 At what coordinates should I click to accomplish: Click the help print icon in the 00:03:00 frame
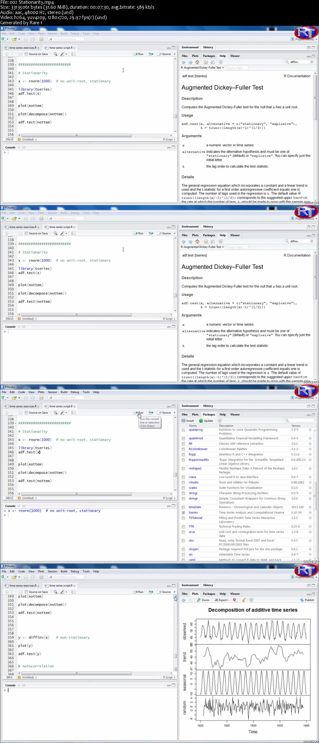206,241
